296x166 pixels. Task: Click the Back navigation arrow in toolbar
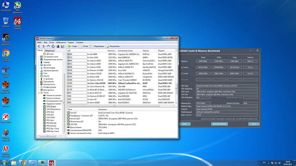point(39,46)
